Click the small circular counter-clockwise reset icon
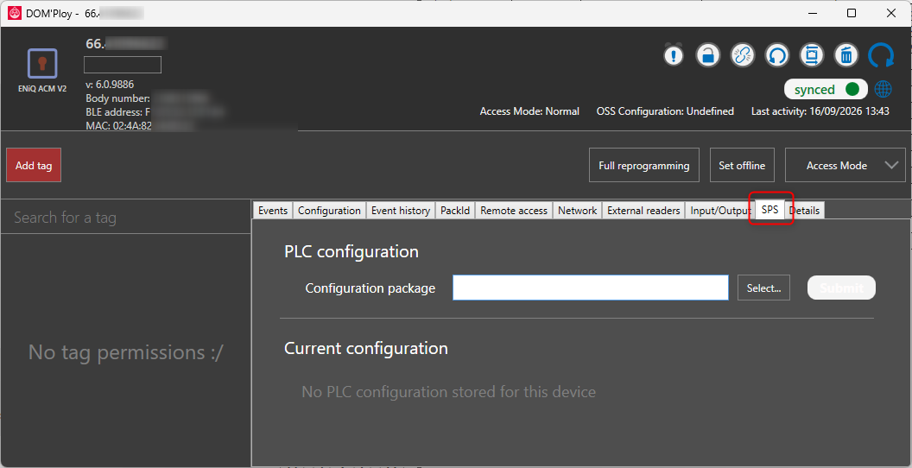The height and width of the screenshot is (468, 912). click(777, 56)
